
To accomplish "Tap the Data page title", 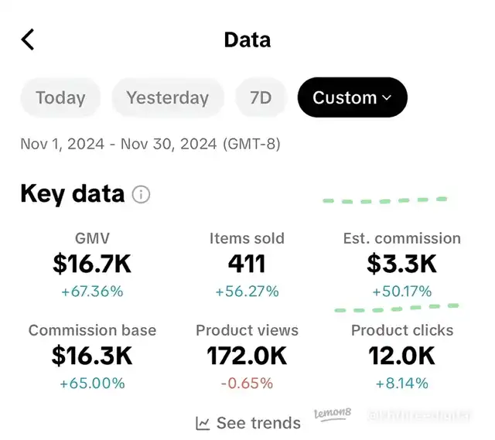I will [247, 39].
